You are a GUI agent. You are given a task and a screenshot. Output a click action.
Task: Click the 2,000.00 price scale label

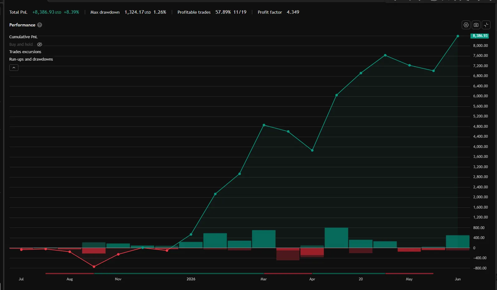pos(480,197)
